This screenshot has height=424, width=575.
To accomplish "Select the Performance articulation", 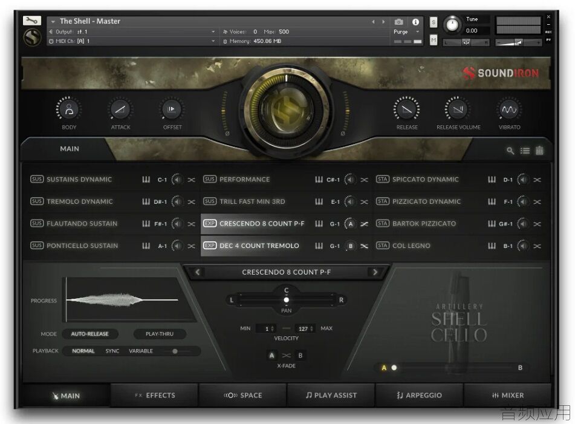I will coord(245,180).
